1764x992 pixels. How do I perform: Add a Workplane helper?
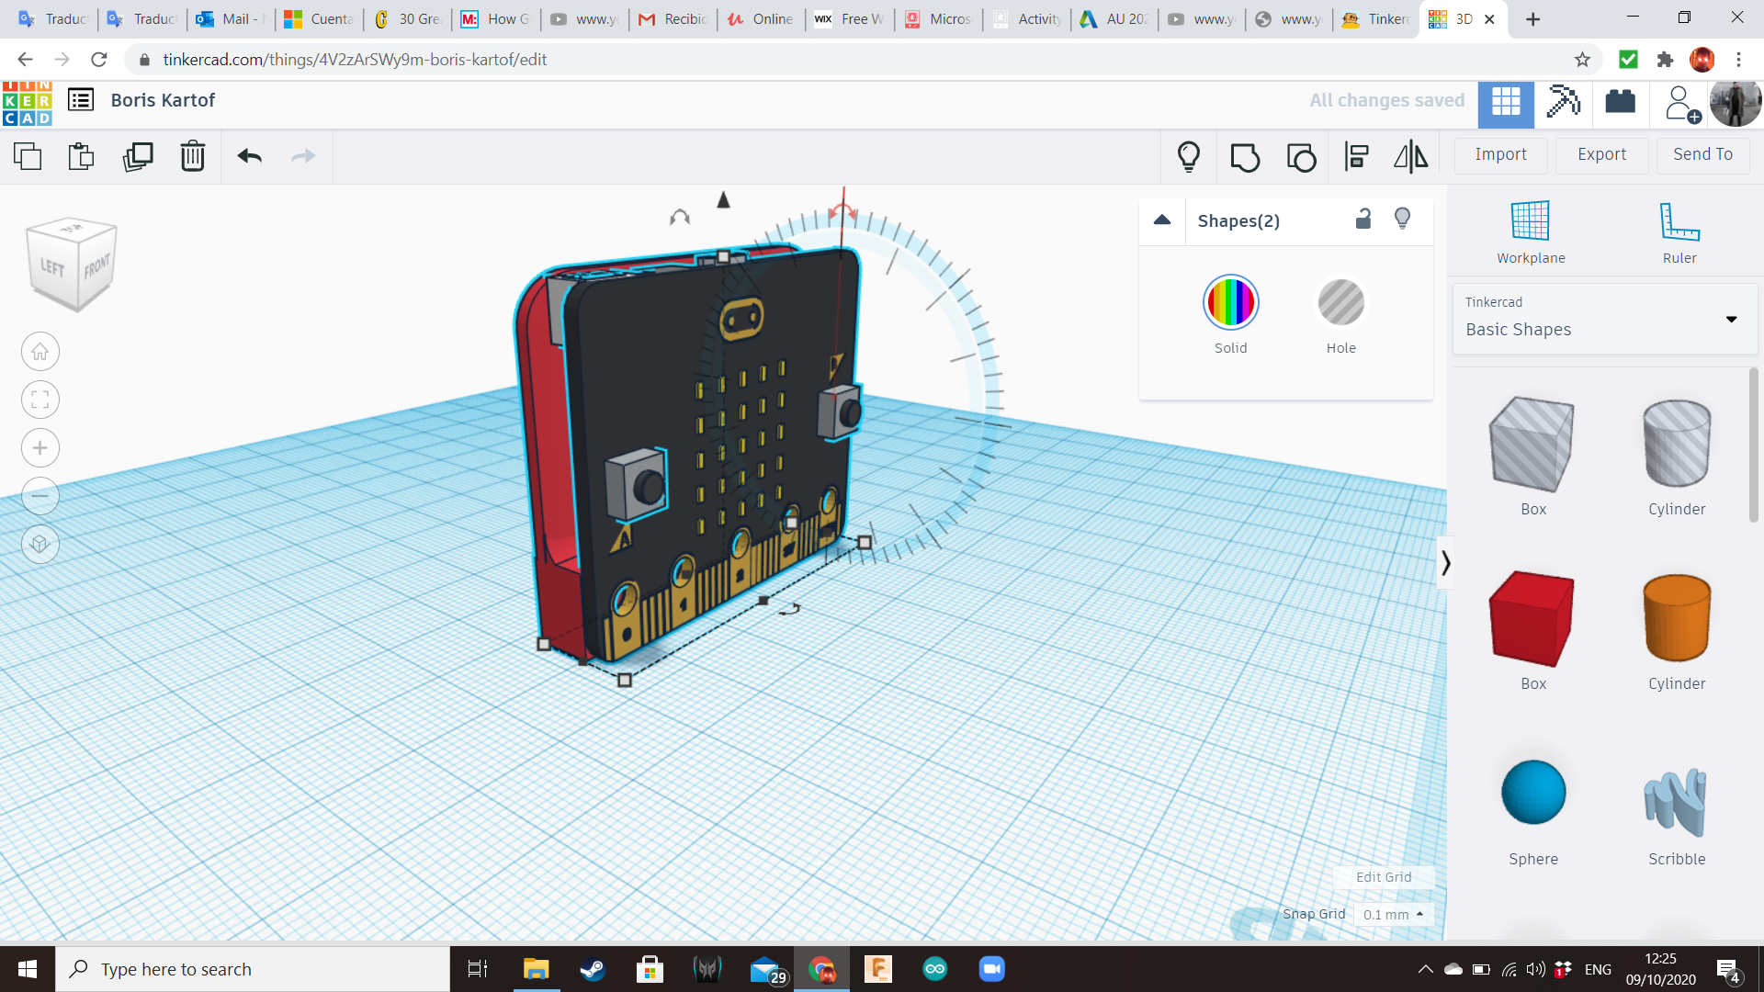click(x=1530, y=230)
